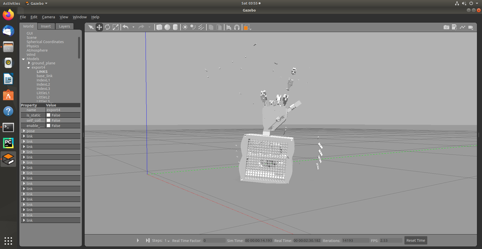The image size is (482, 249).
Task: Select base_link in the links list
Action: (44, 76)
